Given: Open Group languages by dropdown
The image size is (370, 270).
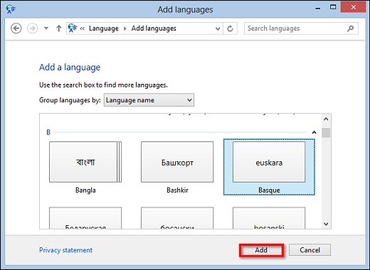Looking at the screenshot, I should click(149, 100).
